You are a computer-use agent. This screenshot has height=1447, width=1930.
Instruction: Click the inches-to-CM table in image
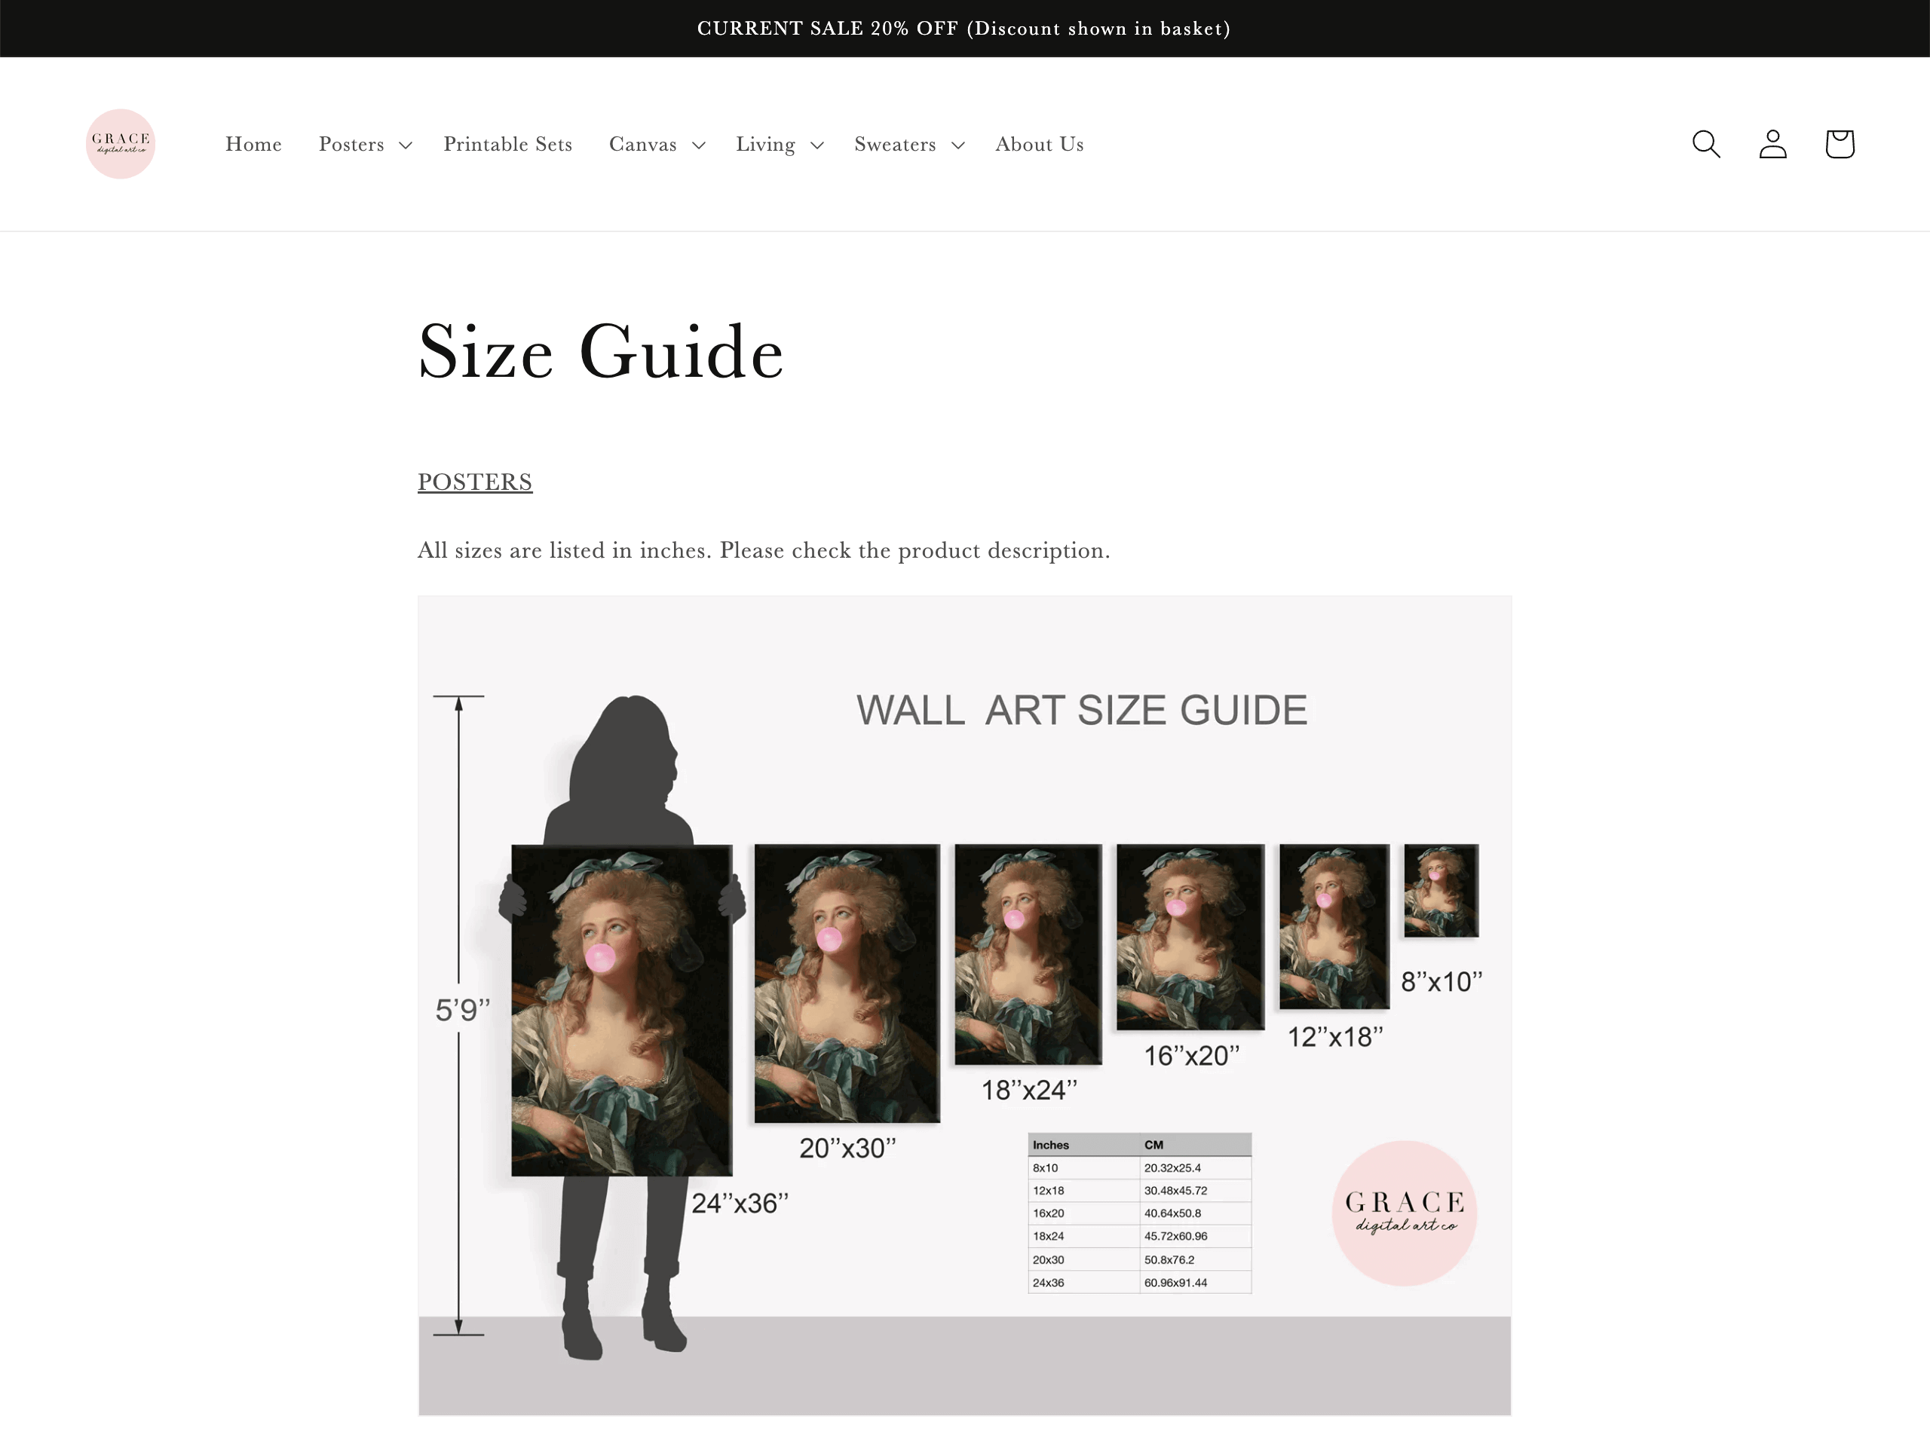point(1139,1213)
